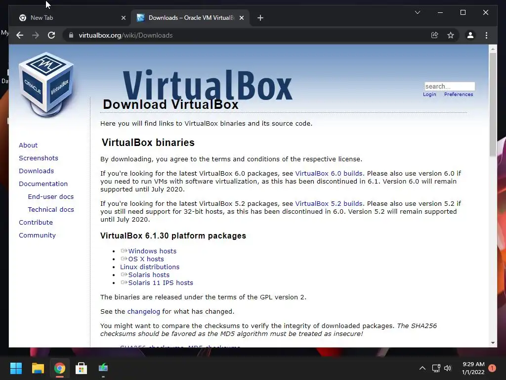Download the OS X hosts package
The height and width of the screenshot is (380, 506).
[x=146, y=259]
